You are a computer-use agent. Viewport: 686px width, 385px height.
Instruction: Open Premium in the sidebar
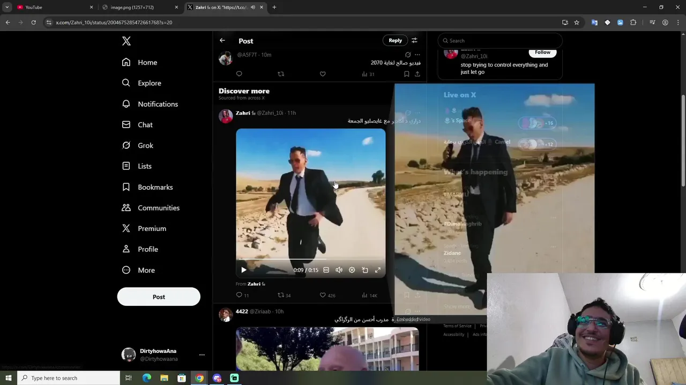pyautogui.click(x=144, y=228)
